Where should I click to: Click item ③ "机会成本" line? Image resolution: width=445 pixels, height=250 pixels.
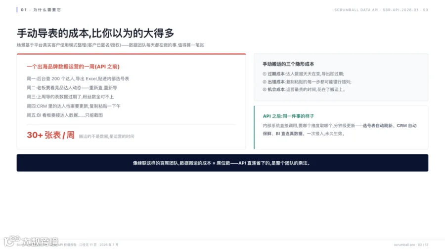[304, 89]
